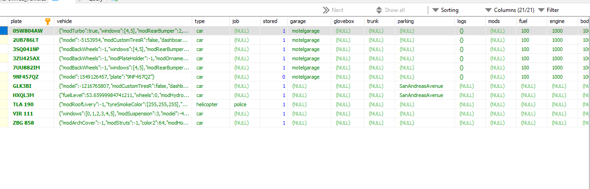Click vehicle JSON starting with modRoofLivery

[123, 104]
